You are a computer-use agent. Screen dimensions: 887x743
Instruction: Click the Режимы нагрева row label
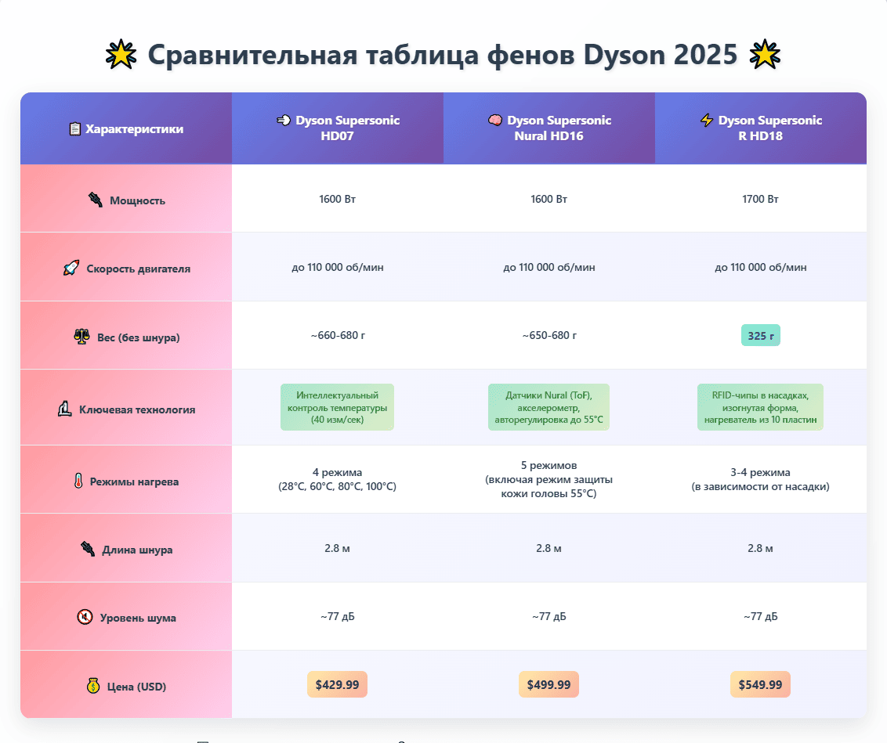(135, 482)
